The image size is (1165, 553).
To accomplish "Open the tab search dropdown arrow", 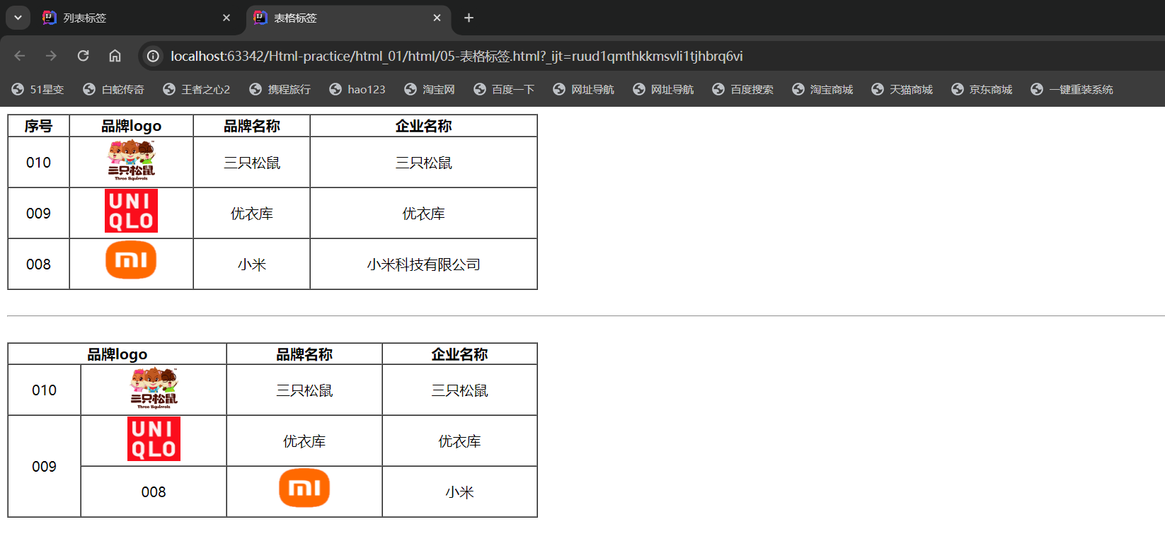I will tap(18, 18).
